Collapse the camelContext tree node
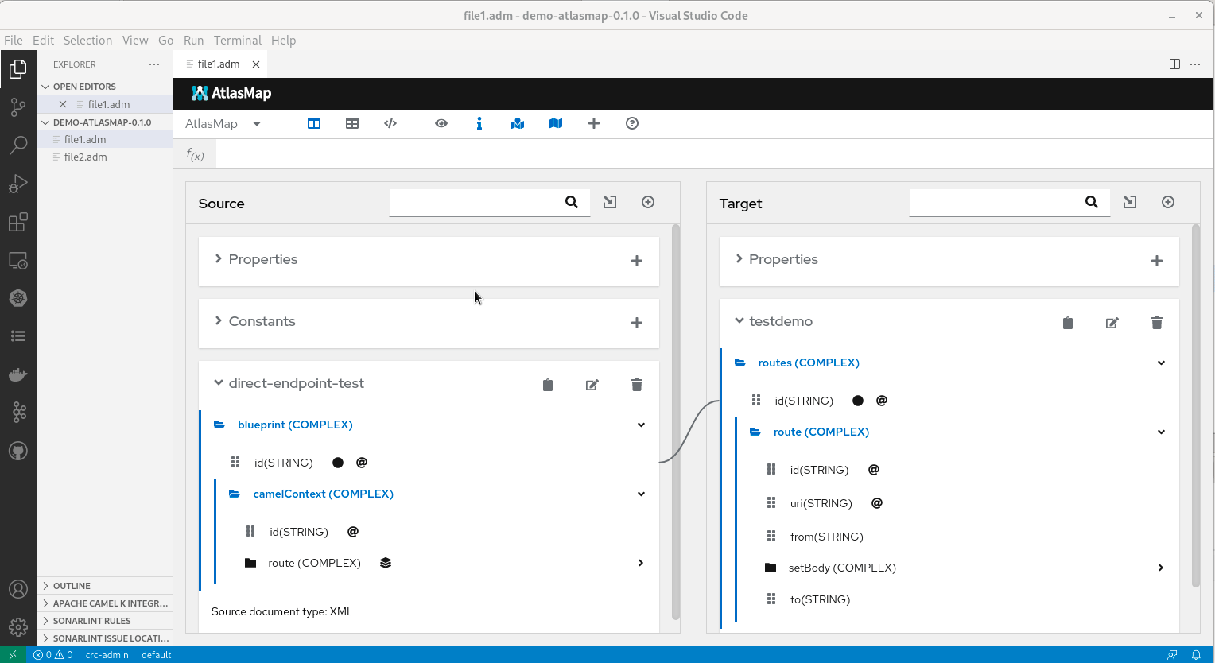Viewport: 1215px width, 663px height. coord(641,494)
